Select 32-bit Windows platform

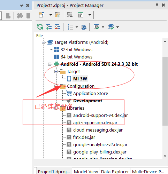tap(76, 50)
